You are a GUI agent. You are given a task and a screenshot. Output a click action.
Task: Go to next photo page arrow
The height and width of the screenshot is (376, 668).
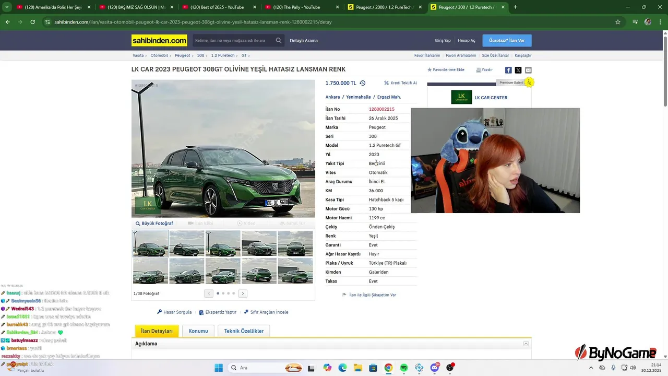243,293
